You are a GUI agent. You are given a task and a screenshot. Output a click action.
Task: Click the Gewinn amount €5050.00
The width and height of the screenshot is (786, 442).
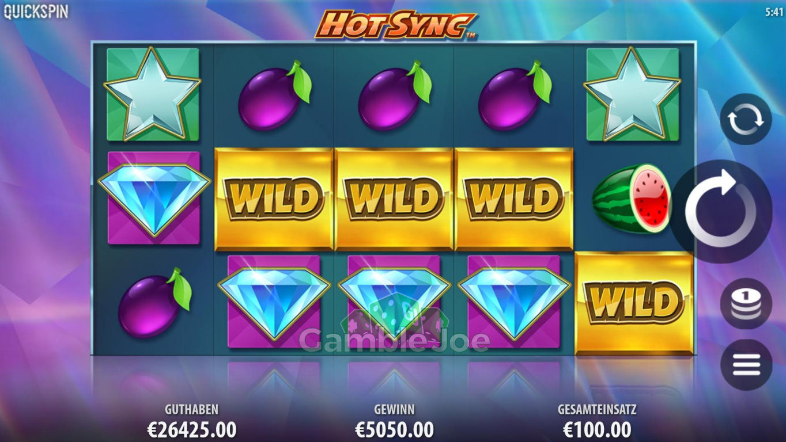(394, 429)
